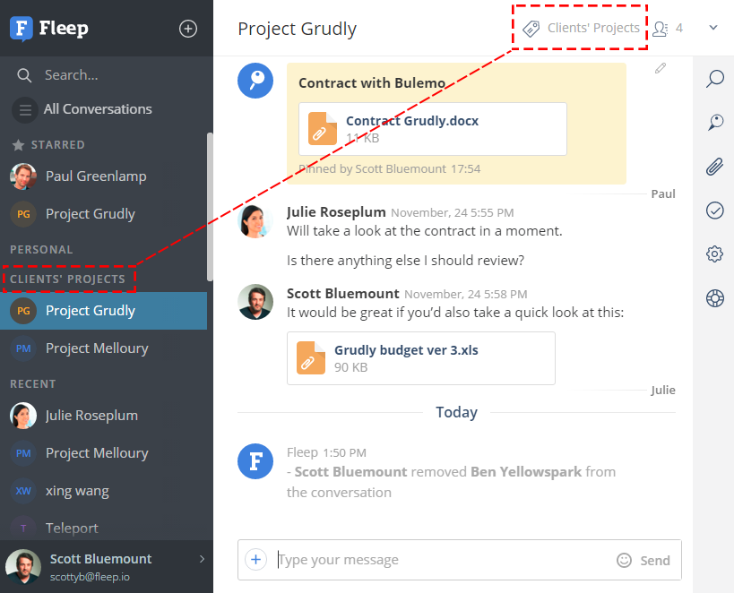Click the PERSONAL section header
734x593 pixels.
tap(41, 250)
